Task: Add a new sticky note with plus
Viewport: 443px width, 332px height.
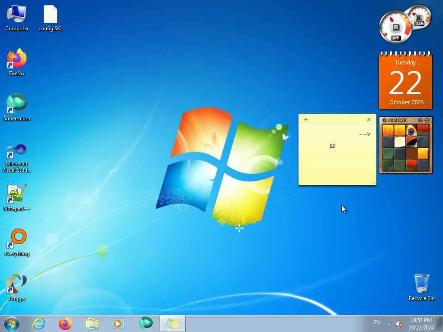Action: (x=306, y=120)
